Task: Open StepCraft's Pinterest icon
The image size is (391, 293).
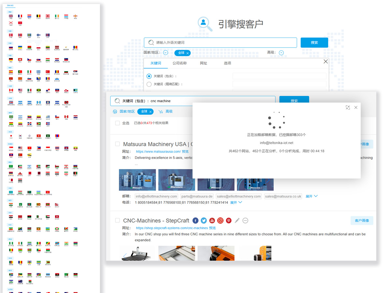Action: point(229,220)
